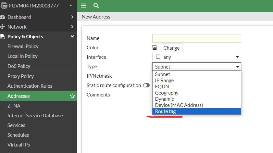Click the FortiGate device icon
Viewport: 273px width, 153px height.
(4, 6)
